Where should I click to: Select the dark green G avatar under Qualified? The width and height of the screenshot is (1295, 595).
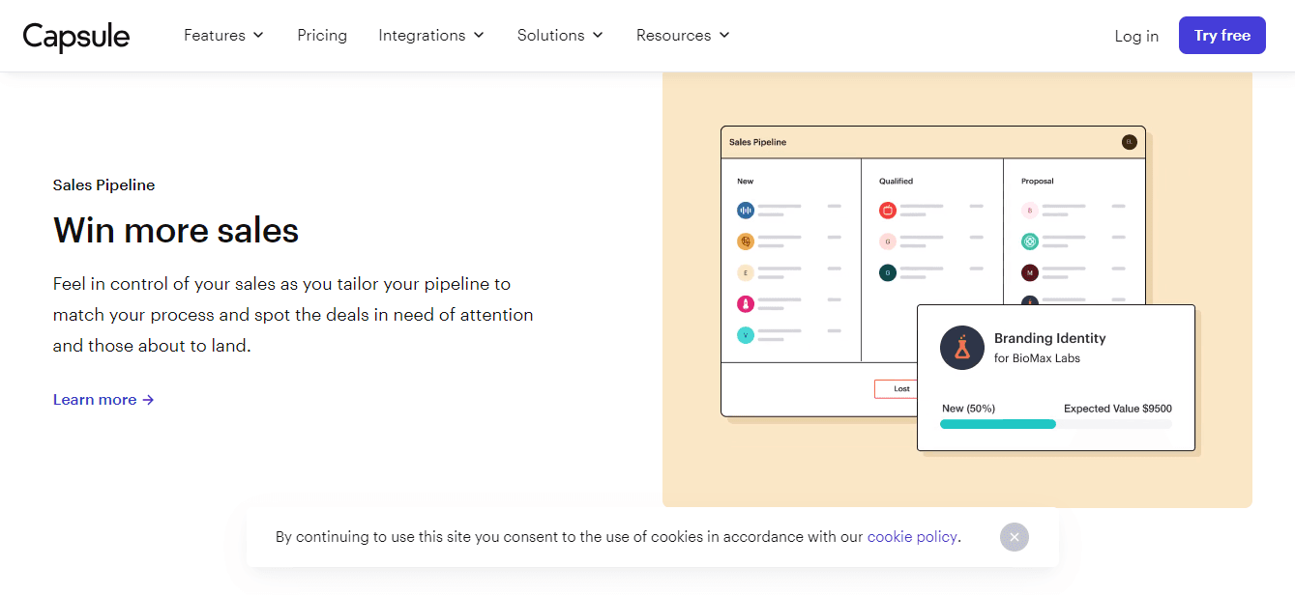888,272
